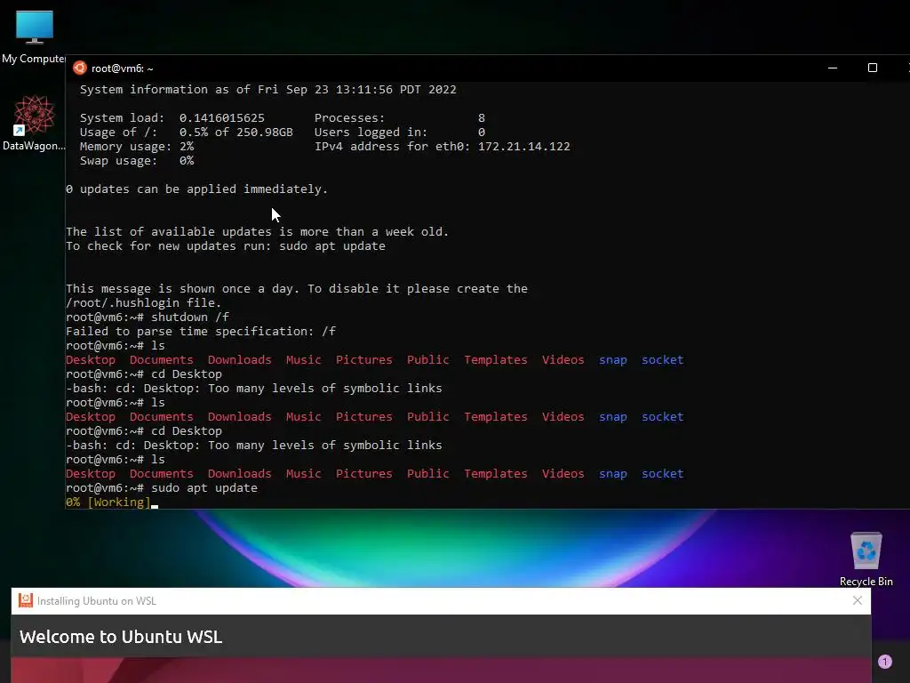Screen dimensions: 910x683
Task: Select the My Computer desktop icon
Action: point(34,36)
